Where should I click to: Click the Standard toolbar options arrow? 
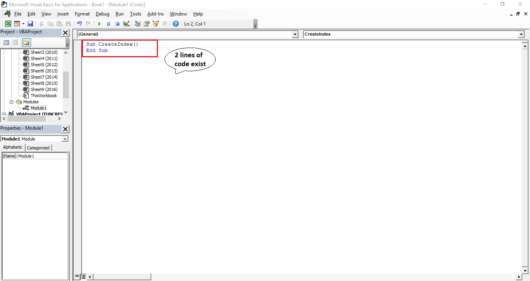[255, 24]
